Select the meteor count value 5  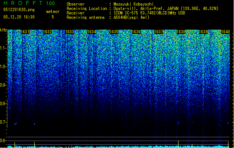pyautogui.click(x=53, y=17)
